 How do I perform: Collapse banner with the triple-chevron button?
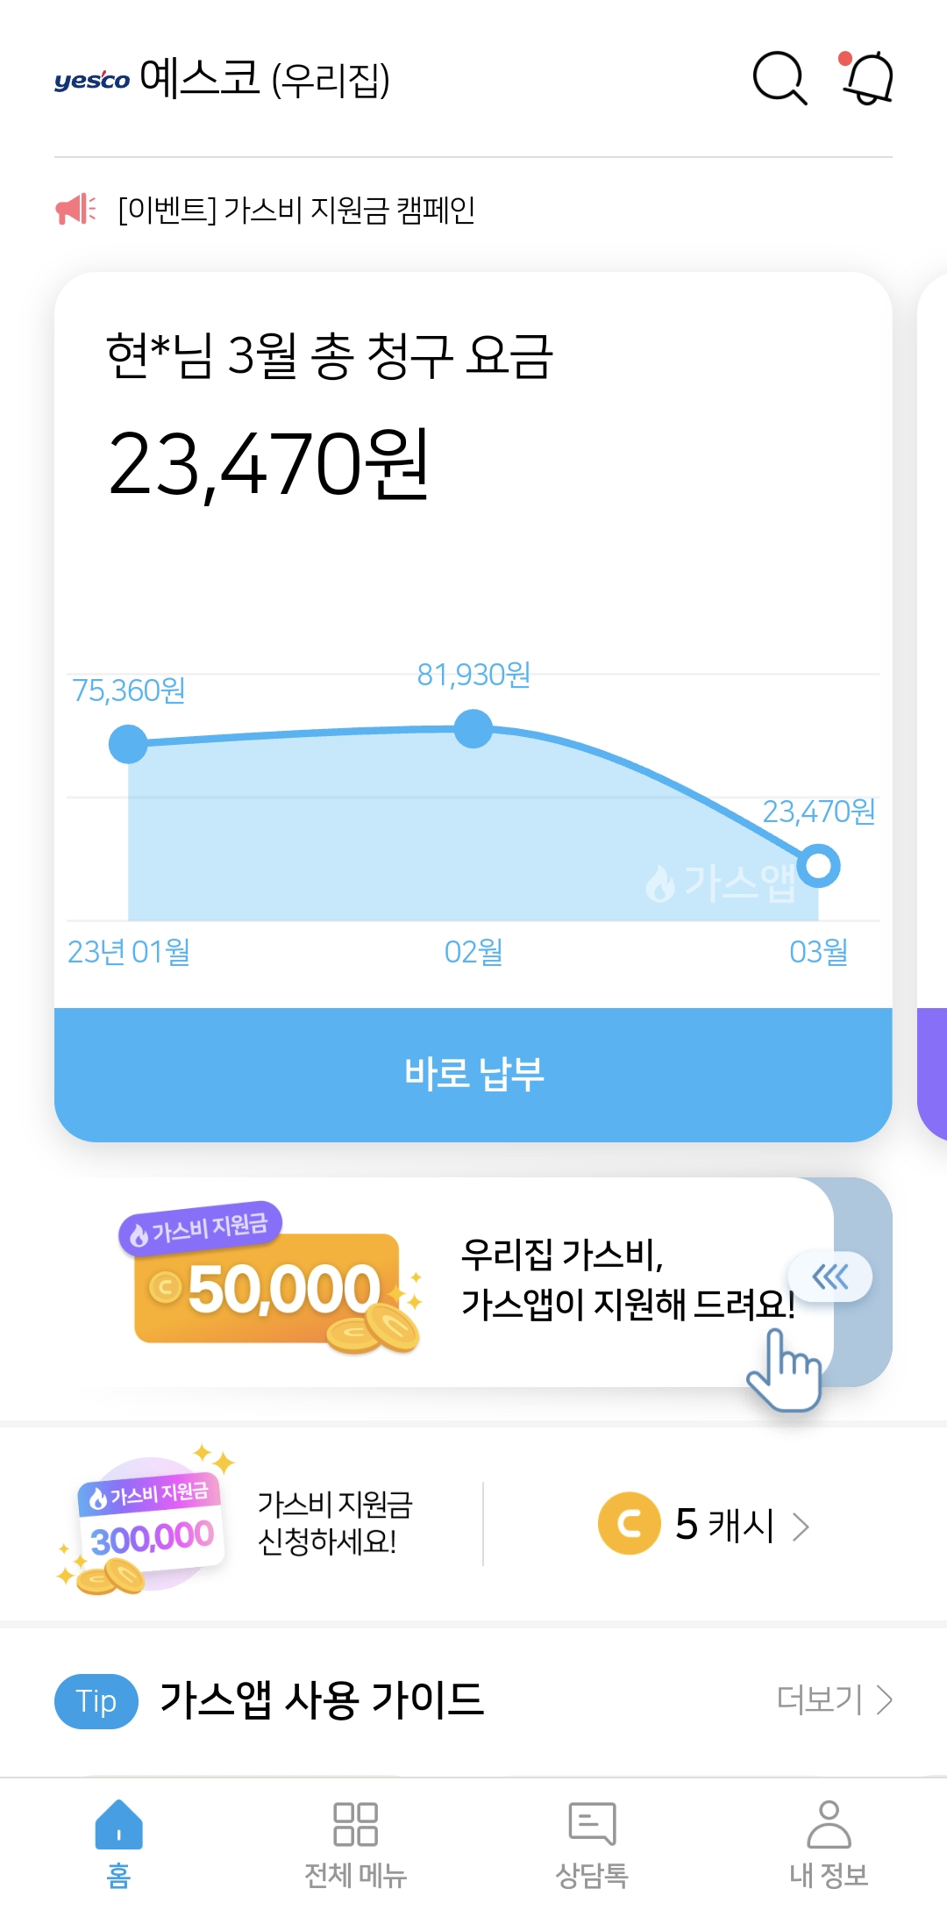pos(830,1277)
